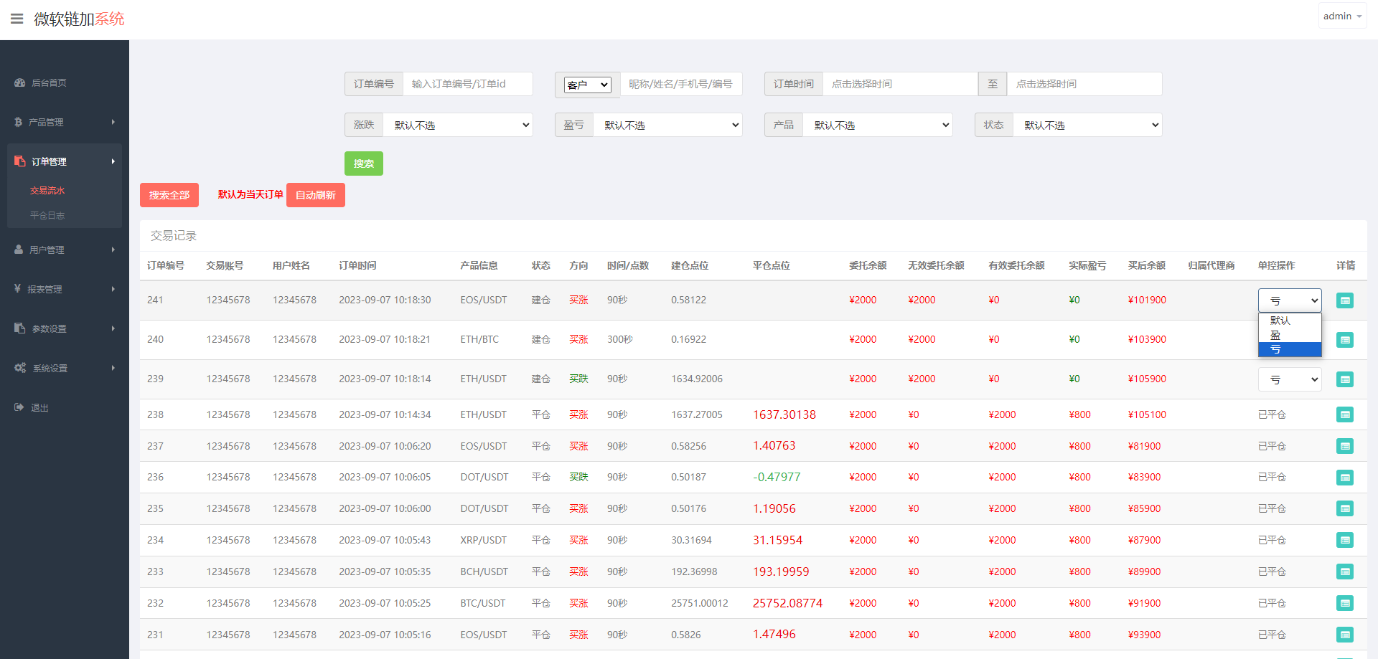The image size is (1378, 659).
Task: Open 系统设置 via the gears icon
Action: pyautogui.click(x=19, y=367)
